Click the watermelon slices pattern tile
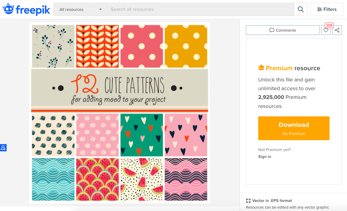This screenshot has width=347, height=211. [142, 179]
